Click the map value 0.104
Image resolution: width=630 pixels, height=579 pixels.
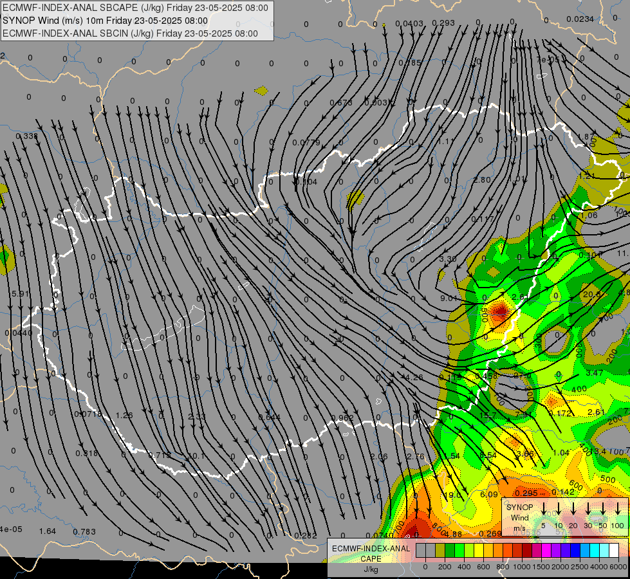point(306,182)
